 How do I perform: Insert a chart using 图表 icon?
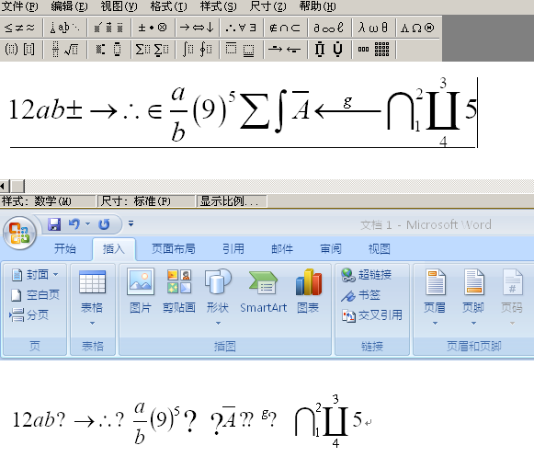308,291
